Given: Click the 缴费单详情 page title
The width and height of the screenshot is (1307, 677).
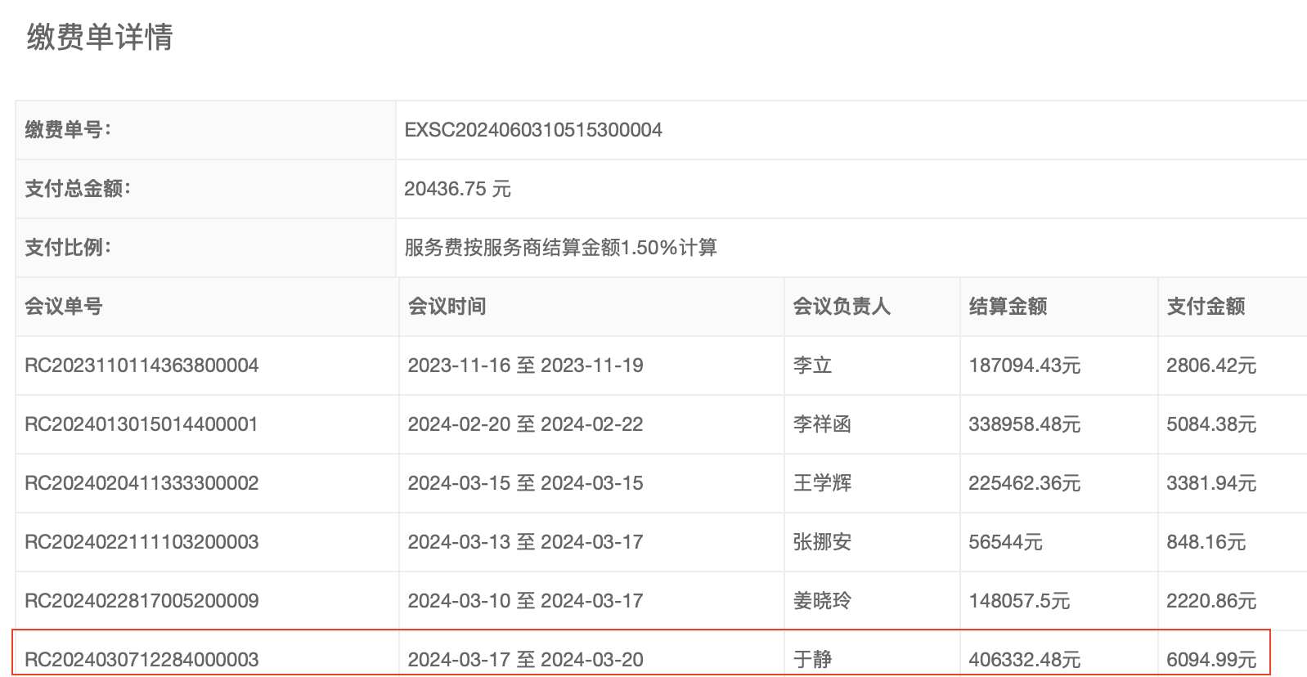Looking at the screenshot, I should pos(100,38).
